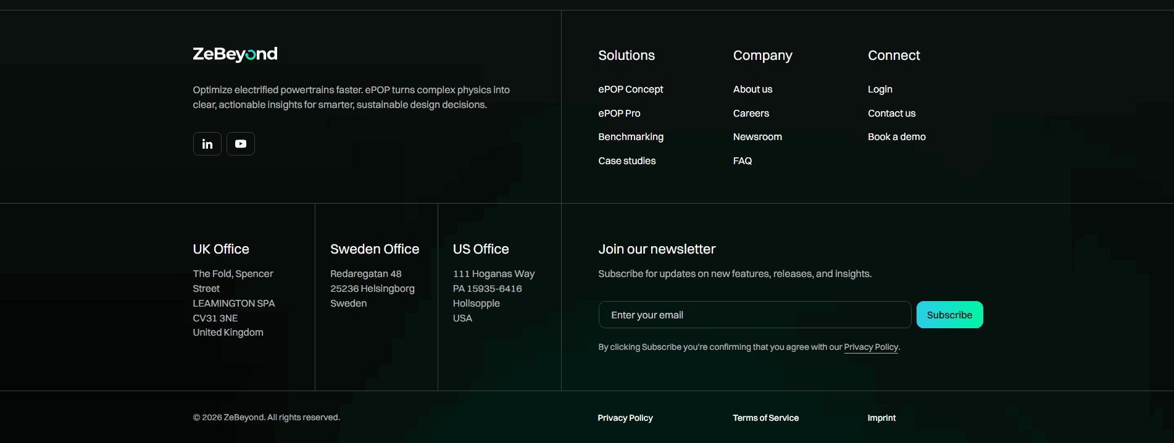The height and width of the screenshot is (443, 1174).
Task: Click the Solutions column heading
Action: click(626, 56)
